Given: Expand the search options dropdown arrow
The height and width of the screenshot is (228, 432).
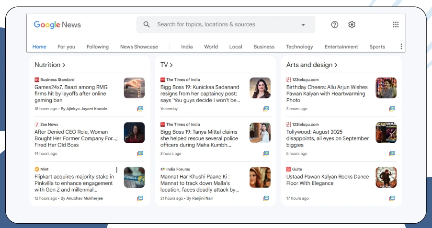Looking at the screenshot, I should 303,25.
